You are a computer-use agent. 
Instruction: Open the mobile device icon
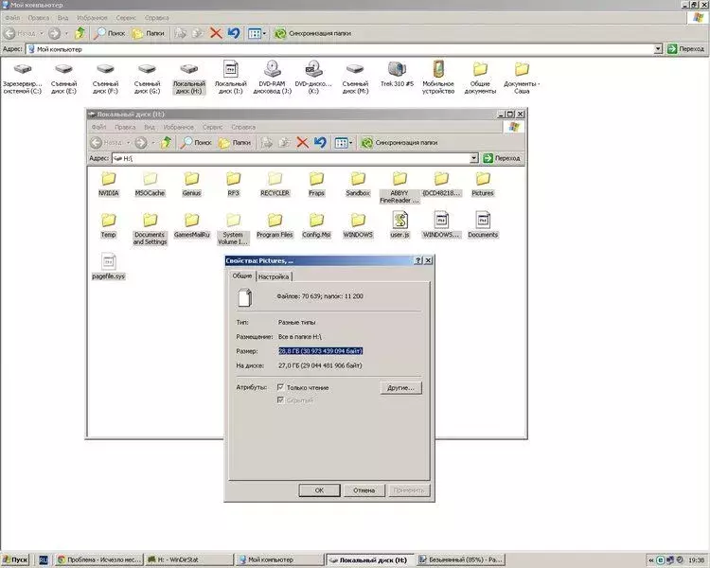coord(438,78)
